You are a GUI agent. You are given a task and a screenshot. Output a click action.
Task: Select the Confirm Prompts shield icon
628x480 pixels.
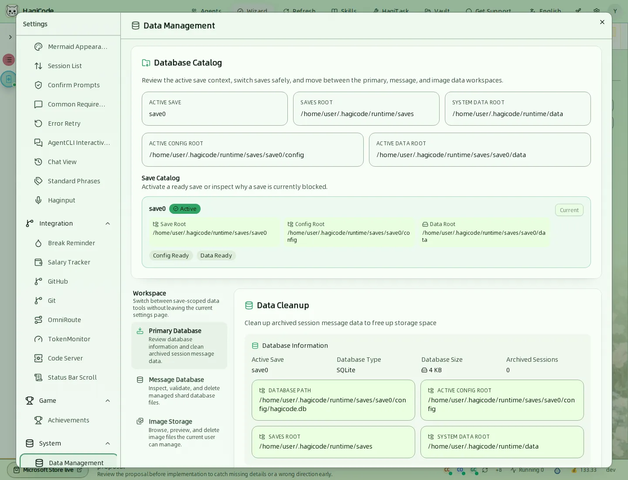pos(38,85)
